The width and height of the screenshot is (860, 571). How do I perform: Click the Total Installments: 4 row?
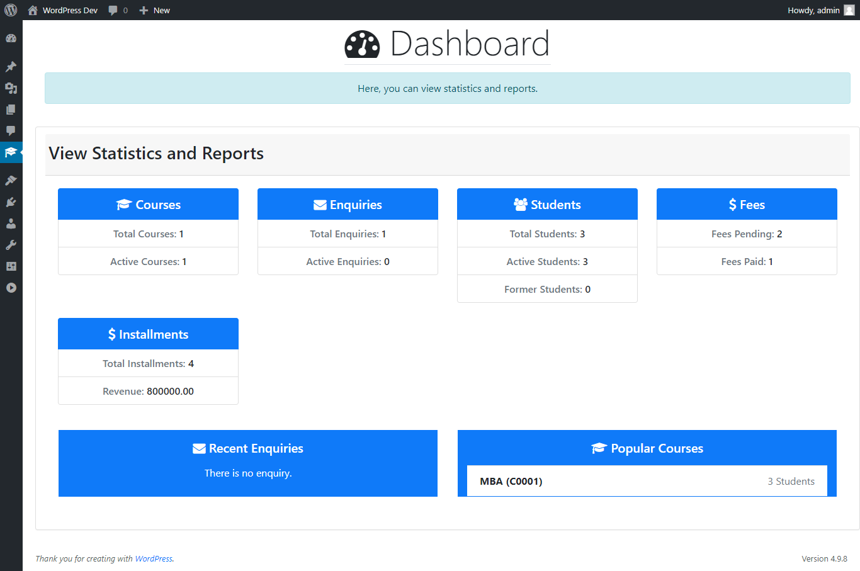(148, 363)
